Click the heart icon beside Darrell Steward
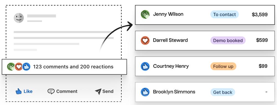Image resolution: width=277 pixels, height=105 pixels. (145, 40)
